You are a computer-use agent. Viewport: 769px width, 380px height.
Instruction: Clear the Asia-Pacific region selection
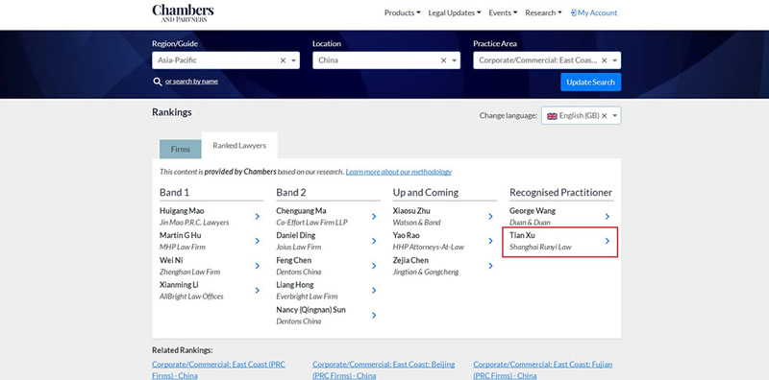tap(283, 60)
